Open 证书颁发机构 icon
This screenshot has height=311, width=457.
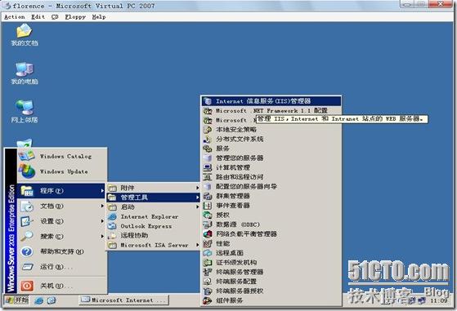click(x=208, y=262)
